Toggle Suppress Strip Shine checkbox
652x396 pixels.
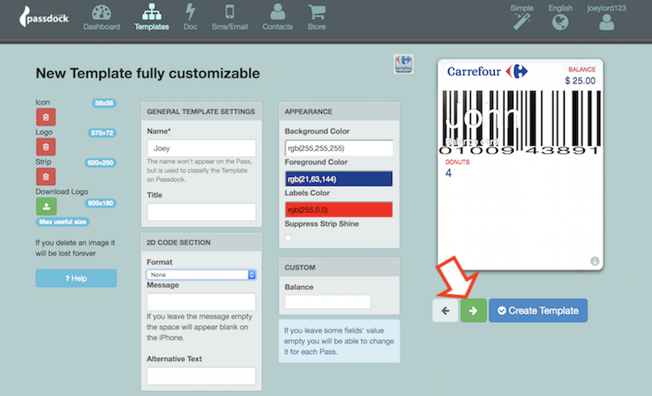click(x=289, y=238)
